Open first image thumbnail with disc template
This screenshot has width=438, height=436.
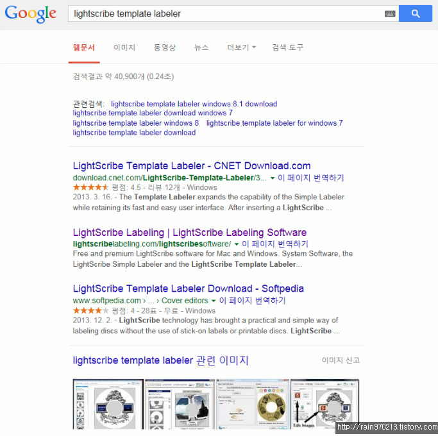(x=108, y=404)
